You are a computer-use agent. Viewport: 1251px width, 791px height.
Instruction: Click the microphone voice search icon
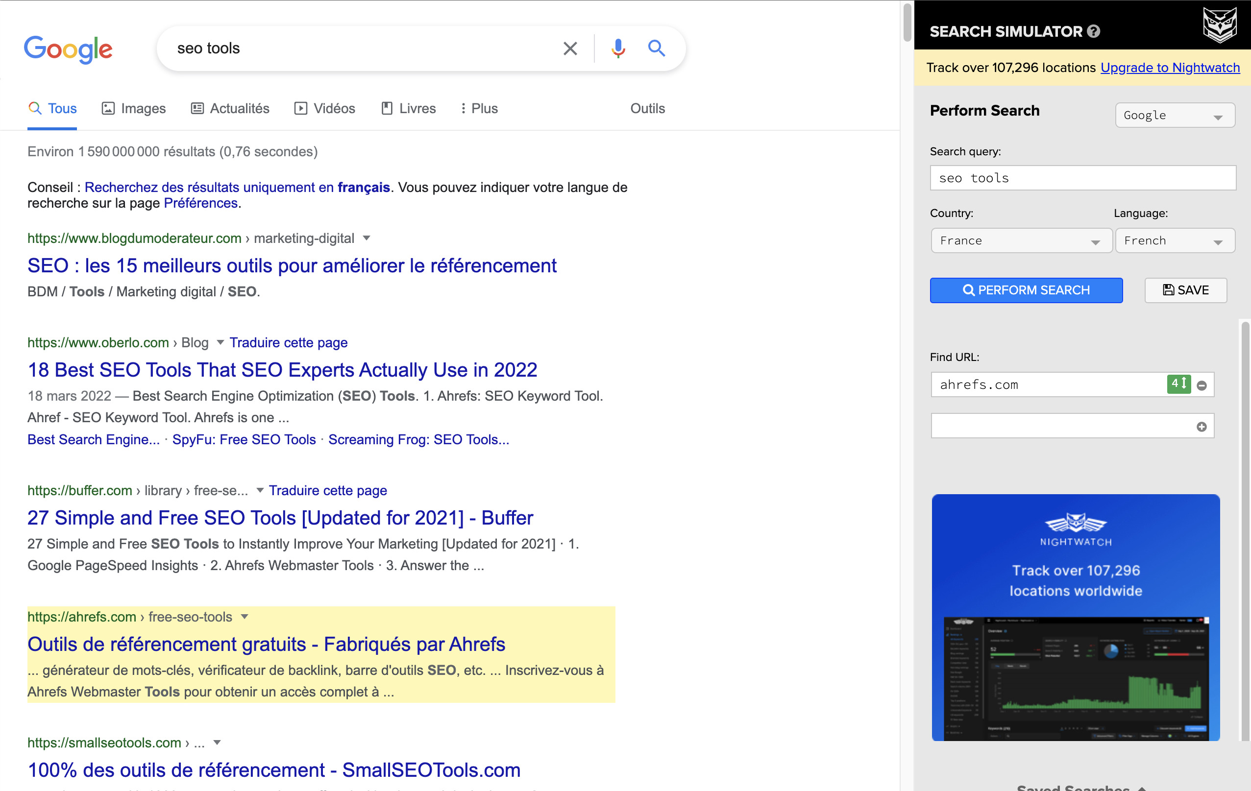[616, 48]
